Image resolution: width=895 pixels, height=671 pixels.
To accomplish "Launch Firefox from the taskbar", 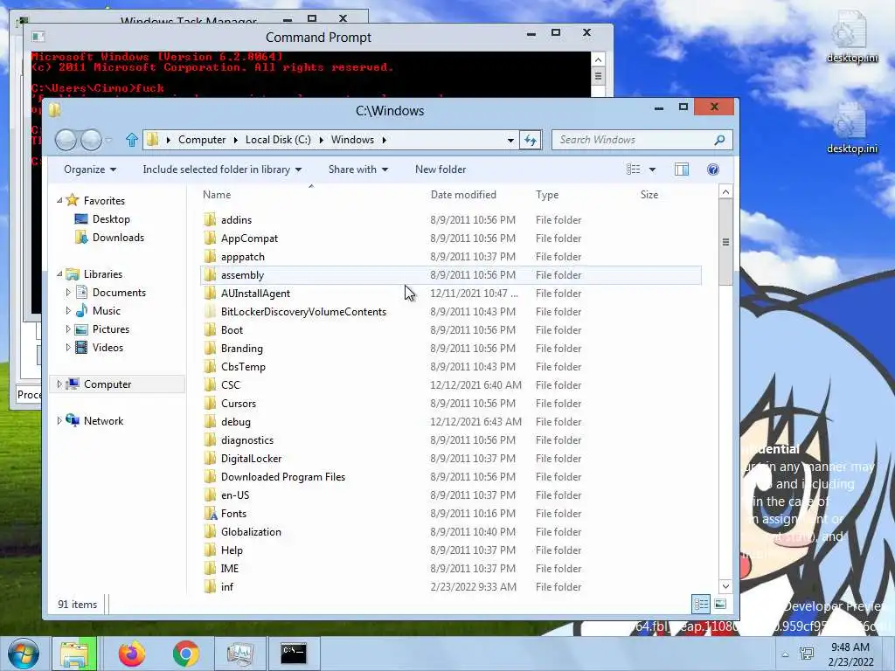I will click(132, 654).
